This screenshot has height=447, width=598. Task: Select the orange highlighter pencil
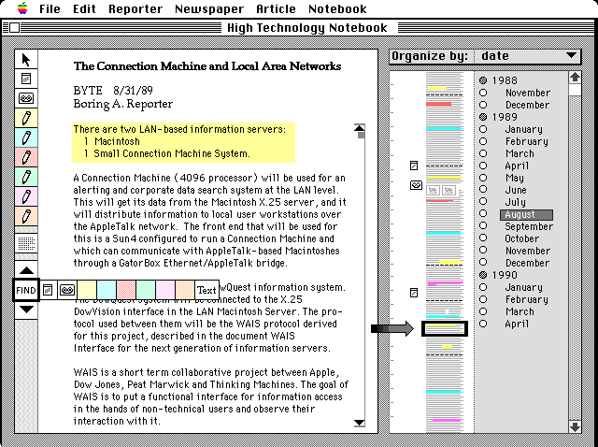26,216
